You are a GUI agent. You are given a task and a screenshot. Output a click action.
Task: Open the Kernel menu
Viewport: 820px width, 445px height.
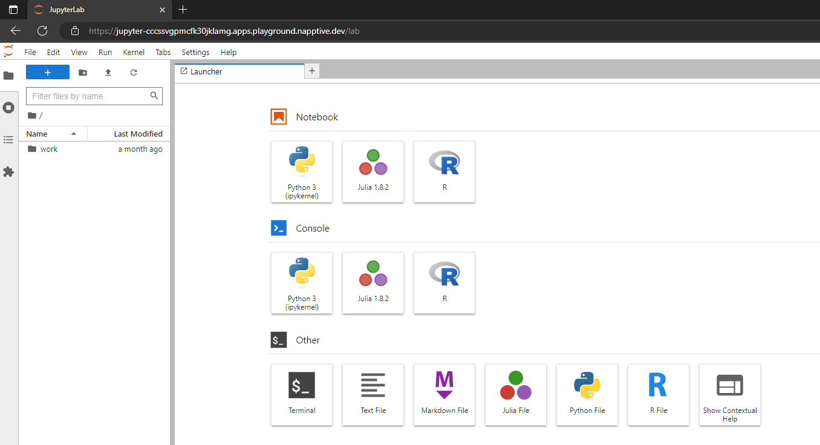coord(134,53)
